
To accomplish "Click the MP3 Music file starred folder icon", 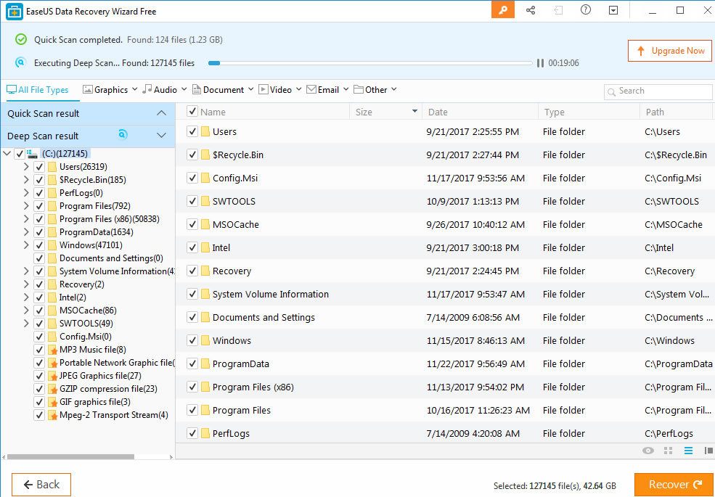I will [x=52, y=350].
